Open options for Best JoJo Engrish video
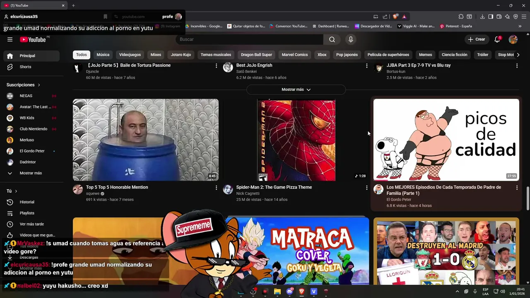 (x=366, y=65)
